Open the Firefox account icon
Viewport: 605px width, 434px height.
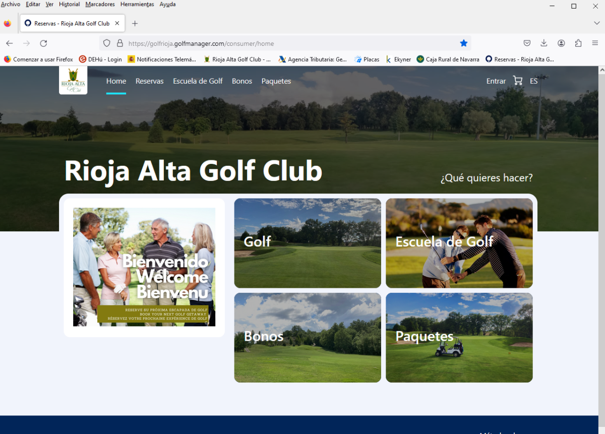(561, 43)
